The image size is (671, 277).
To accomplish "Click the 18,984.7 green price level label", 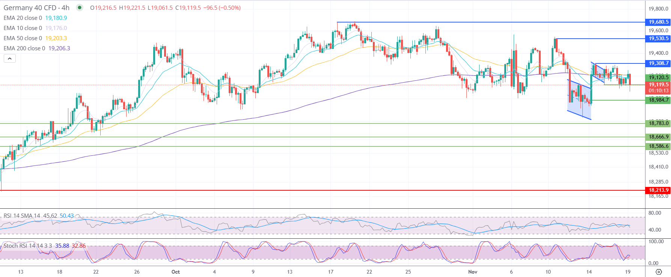I will coord(658,100).
